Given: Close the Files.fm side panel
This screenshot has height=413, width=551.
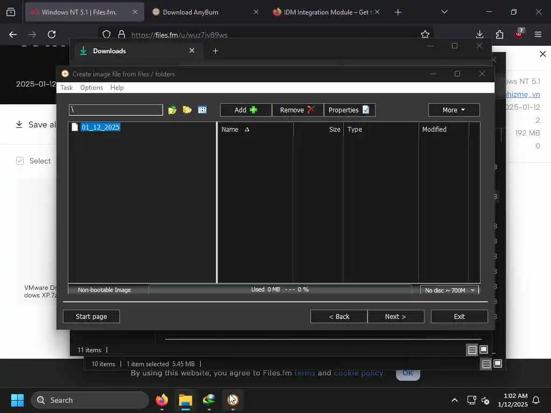Looking at the screenshot, I should 543,54.
